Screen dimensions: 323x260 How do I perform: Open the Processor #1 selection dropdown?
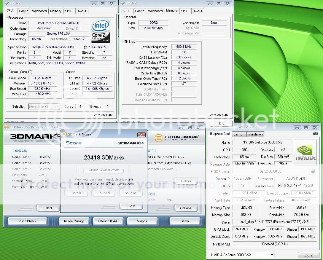coord(58,107)
